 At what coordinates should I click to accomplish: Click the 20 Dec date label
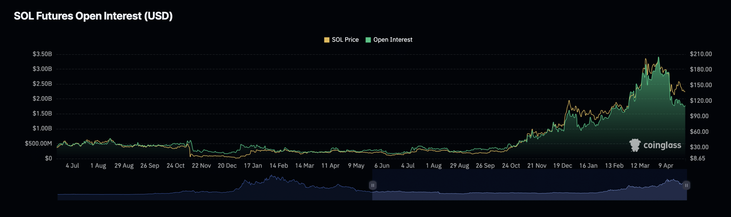coord(227,166)
